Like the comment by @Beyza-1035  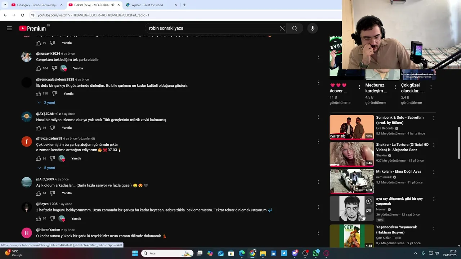point(39,218)
